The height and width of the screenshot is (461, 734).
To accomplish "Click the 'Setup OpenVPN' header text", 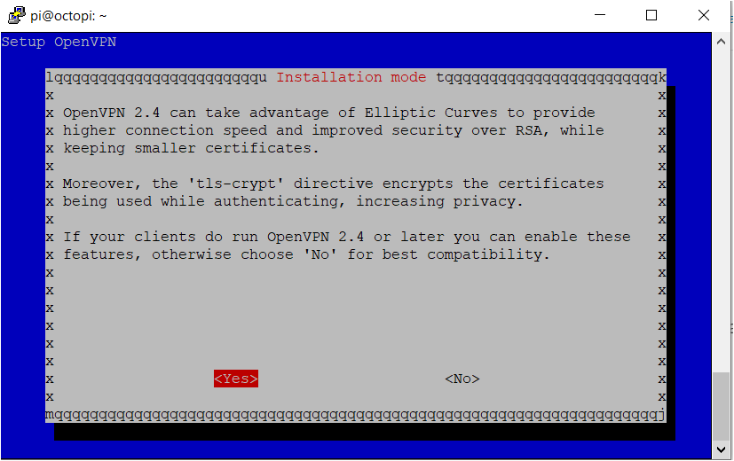I will 59,42.
